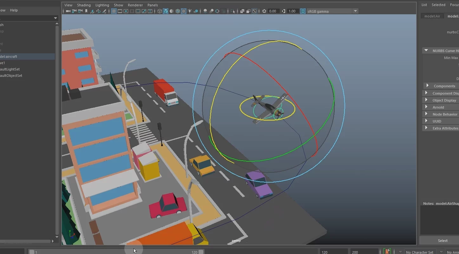Click the X-ray active components icon

(x=248, y=11)
